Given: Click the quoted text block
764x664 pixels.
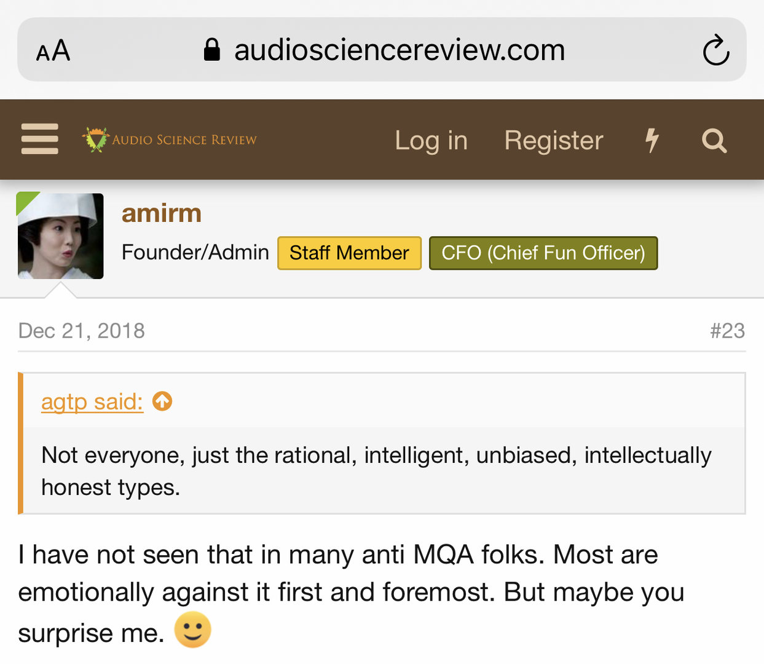Looking at the screenshot, I should [376, 470].
